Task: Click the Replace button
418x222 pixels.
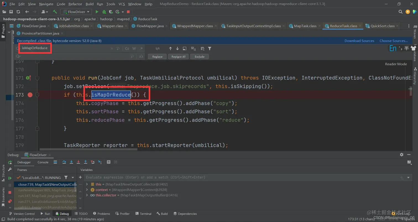Action: (157, 57)
